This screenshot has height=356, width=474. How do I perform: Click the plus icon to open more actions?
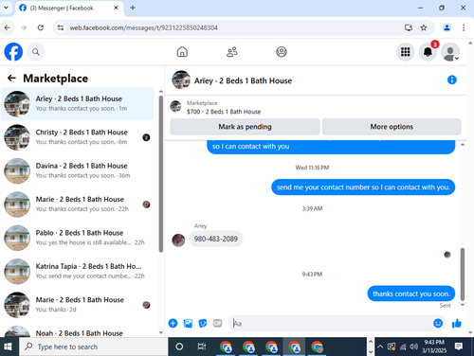173,323
